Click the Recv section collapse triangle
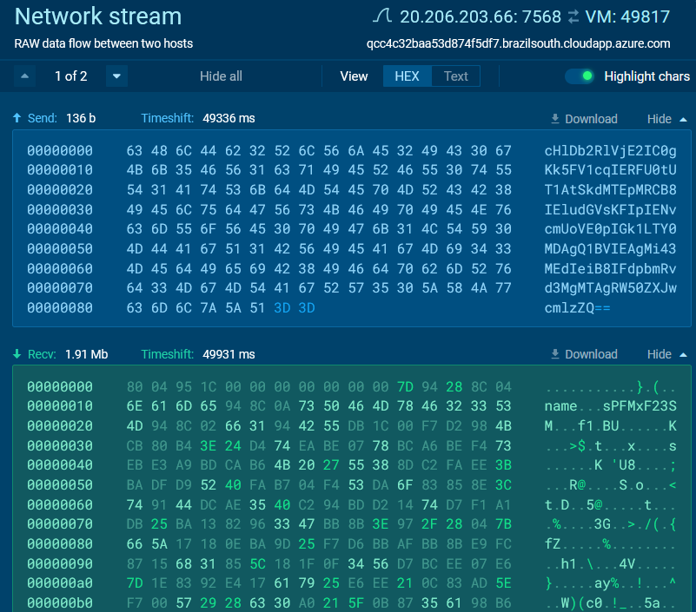Viewport: 696px width, 612px height. (684, 355)
